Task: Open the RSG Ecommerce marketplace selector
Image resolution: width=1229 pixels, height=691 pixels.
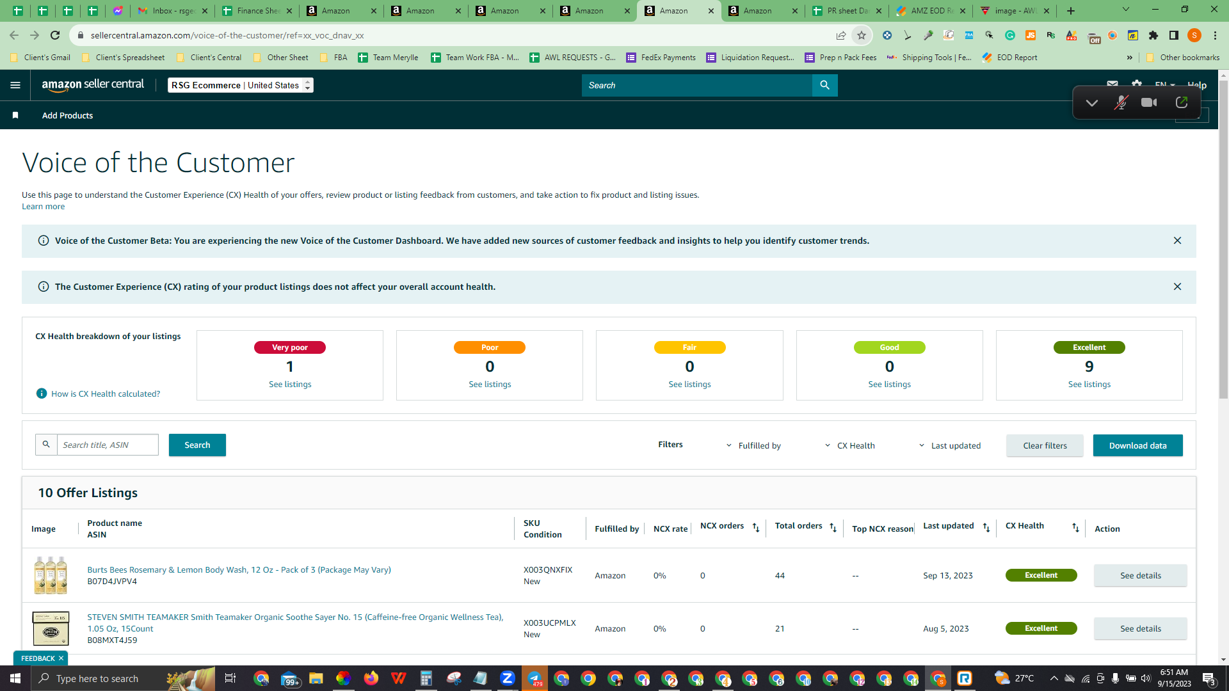Action: pyautogui.click(x=240, y=85)
